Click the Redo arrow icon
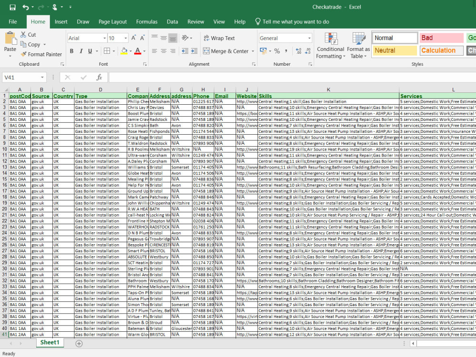476x357 pixels. pyautogui.click(x=41, y=7)
